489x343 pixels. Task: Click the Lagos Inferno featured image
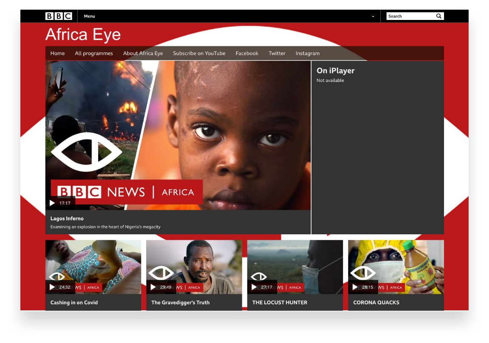pyautogui.click(x=178, y=135)
